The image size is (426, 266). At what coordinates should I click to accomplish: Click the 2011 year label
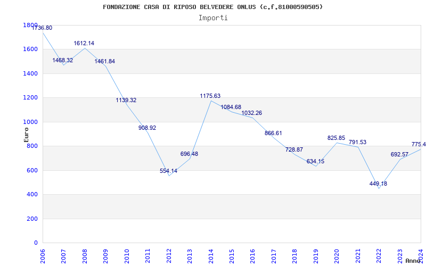click(x=148, y=256)
